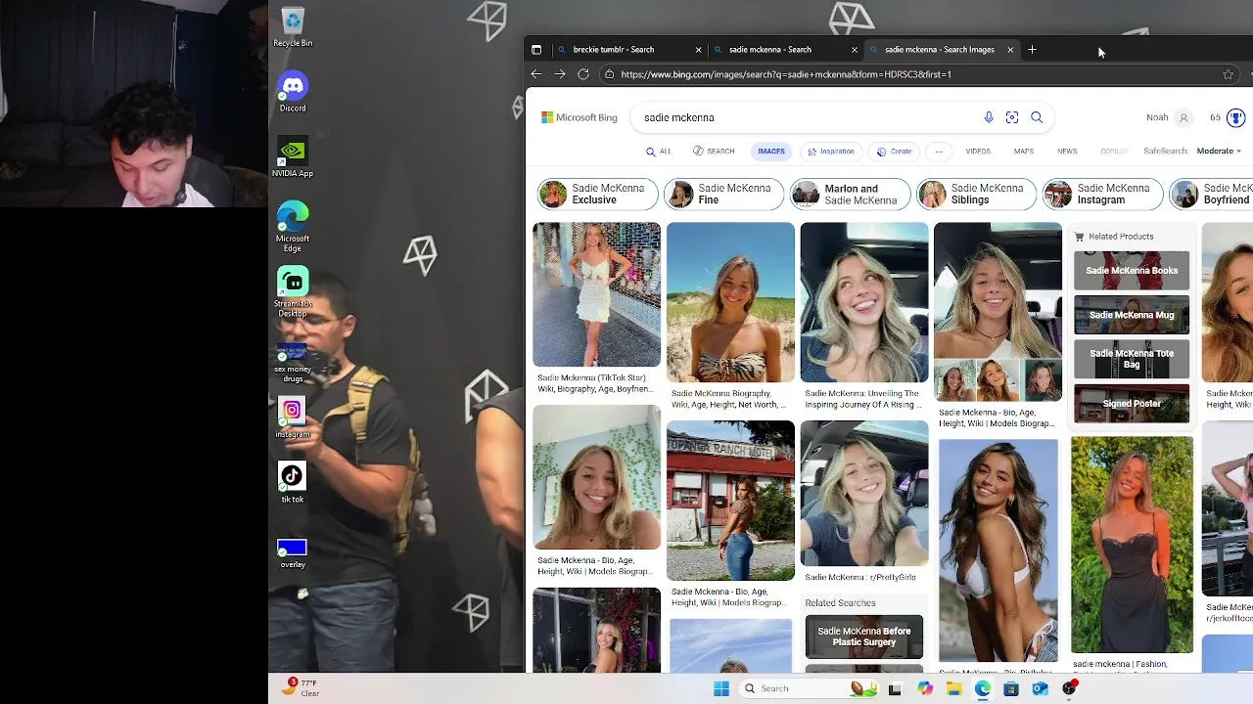Open the instagram desktop shortcut
This screenshot has width=1253, height=704.
pos(292,418)
